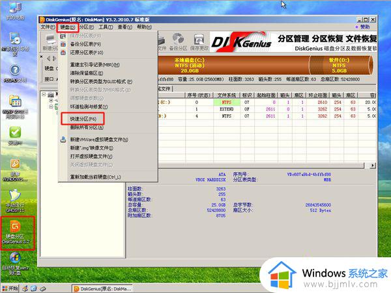This screenshot has height=293, width=391.
Task: Open the 帮助(H) menu
Action: (x=144, y=27)
